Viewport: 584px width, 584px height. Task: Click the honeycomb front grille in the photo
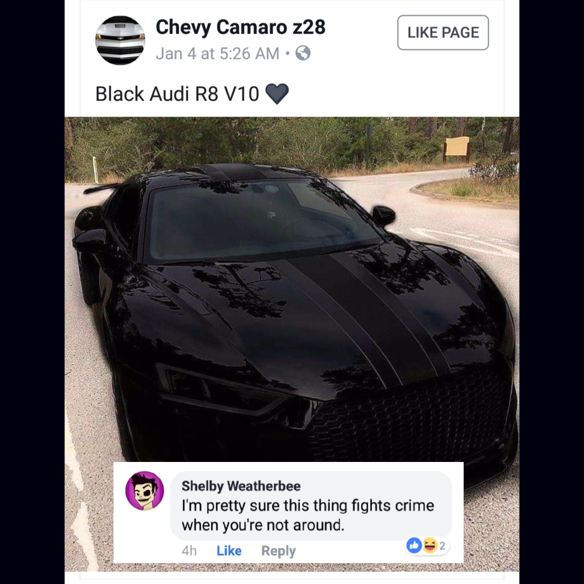405,420
